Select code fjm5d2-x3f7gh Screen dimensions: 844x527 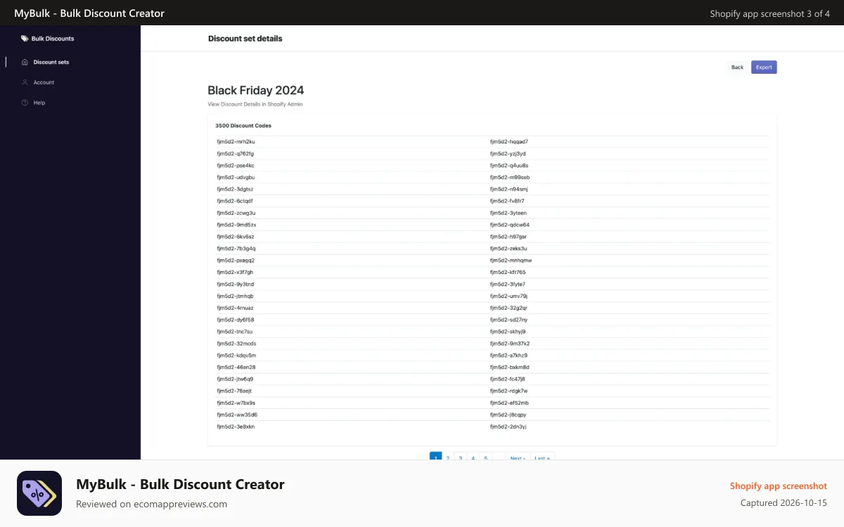coord(235,272)
